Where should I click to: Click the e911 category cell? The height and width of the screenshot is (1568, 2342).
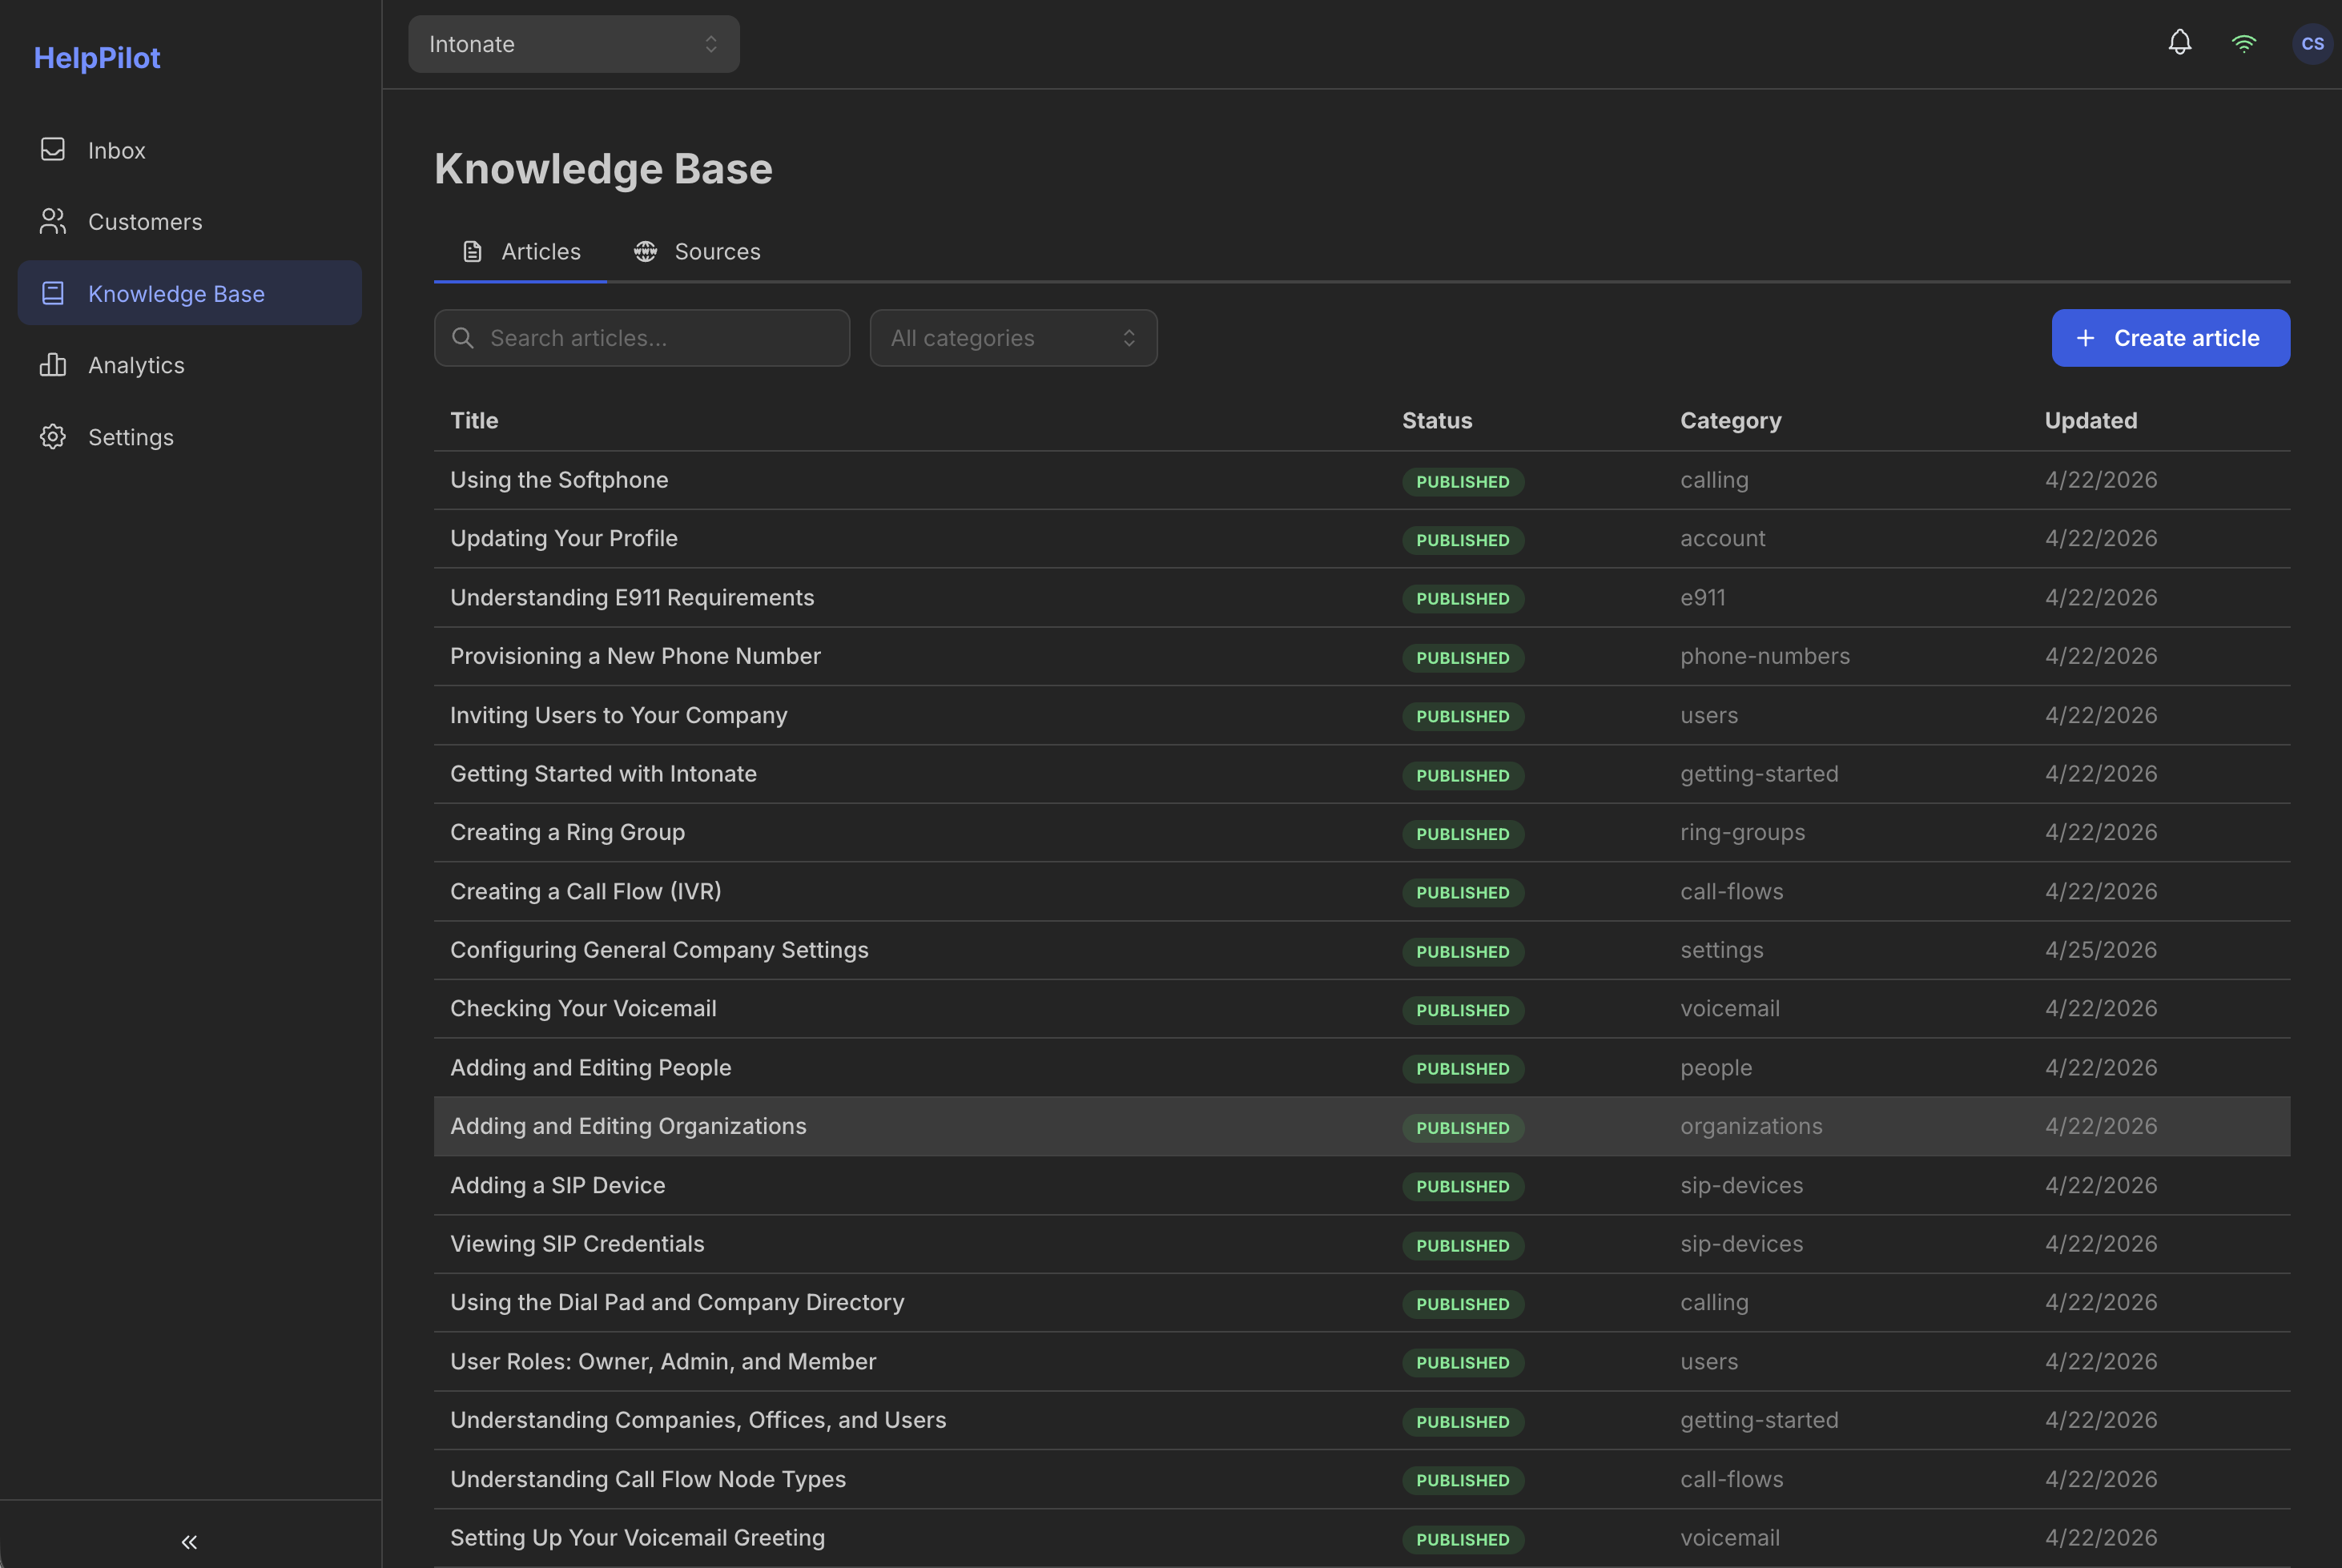pyautogui.click(x=1703, y=598)
